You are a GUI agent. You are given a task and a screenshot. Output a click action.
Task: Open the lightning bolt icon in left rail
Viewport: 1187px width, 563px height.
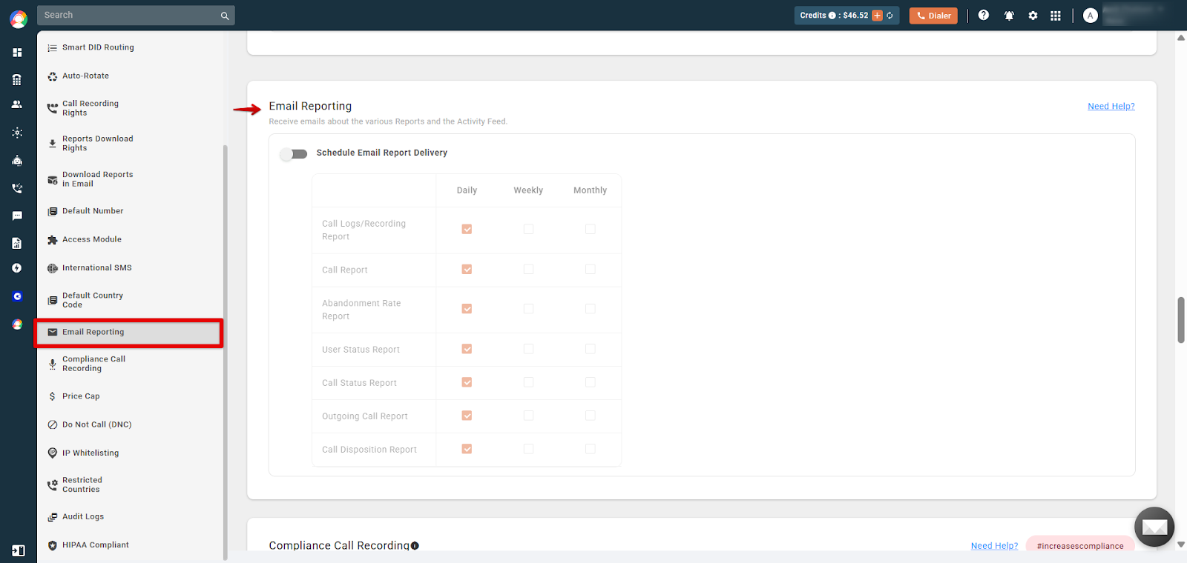17,268
